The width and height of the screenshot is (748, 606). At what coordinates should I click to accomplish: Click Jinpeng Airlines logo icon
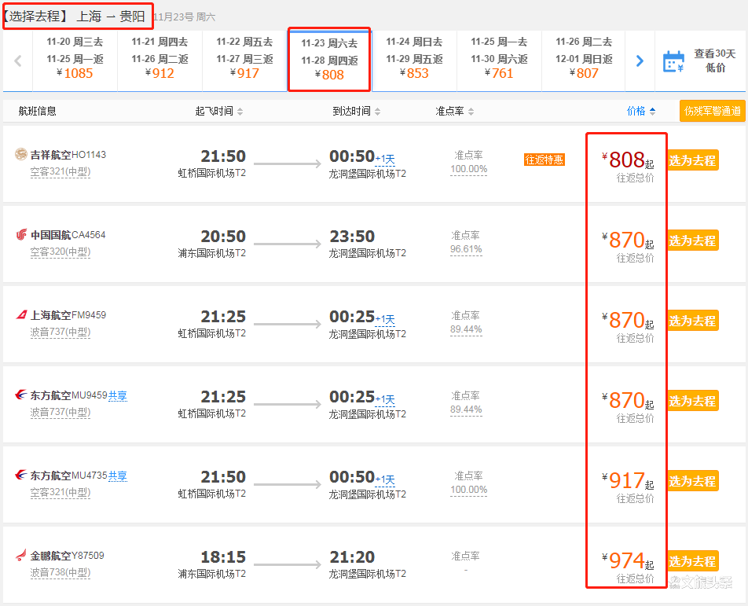[x=21, y=555]
